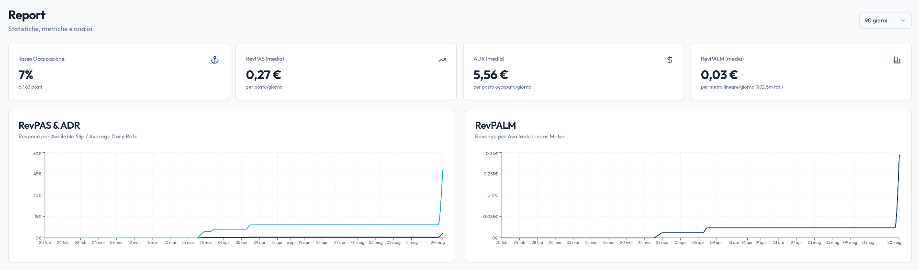Click 'Revenue per Available Slip / Average Daily Rate'

(78, 136)
